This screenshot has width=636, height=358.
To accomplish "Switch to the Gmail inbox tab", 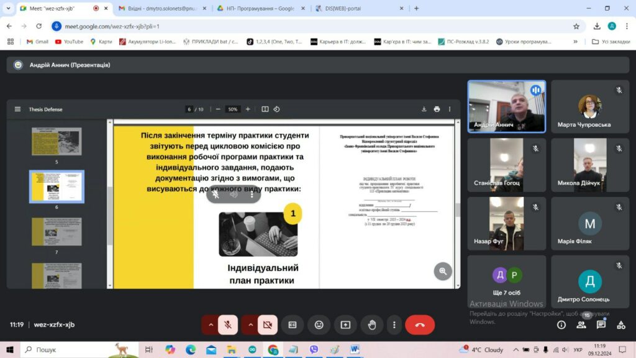I will coord(162,8).
